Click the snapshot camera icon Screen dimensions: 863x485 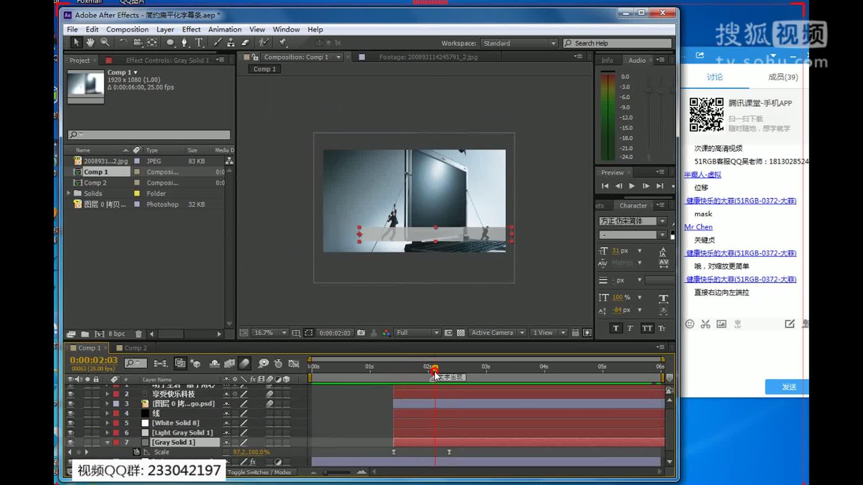click(361, 333)
